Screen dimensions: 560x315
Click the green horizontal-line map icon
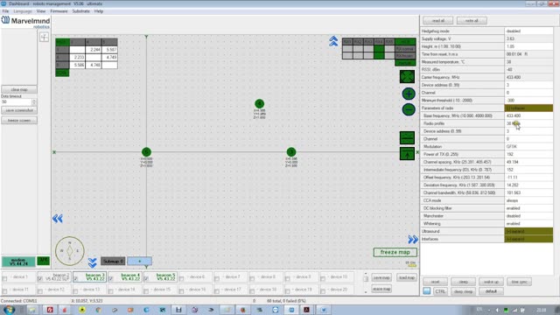coord(407,137)
